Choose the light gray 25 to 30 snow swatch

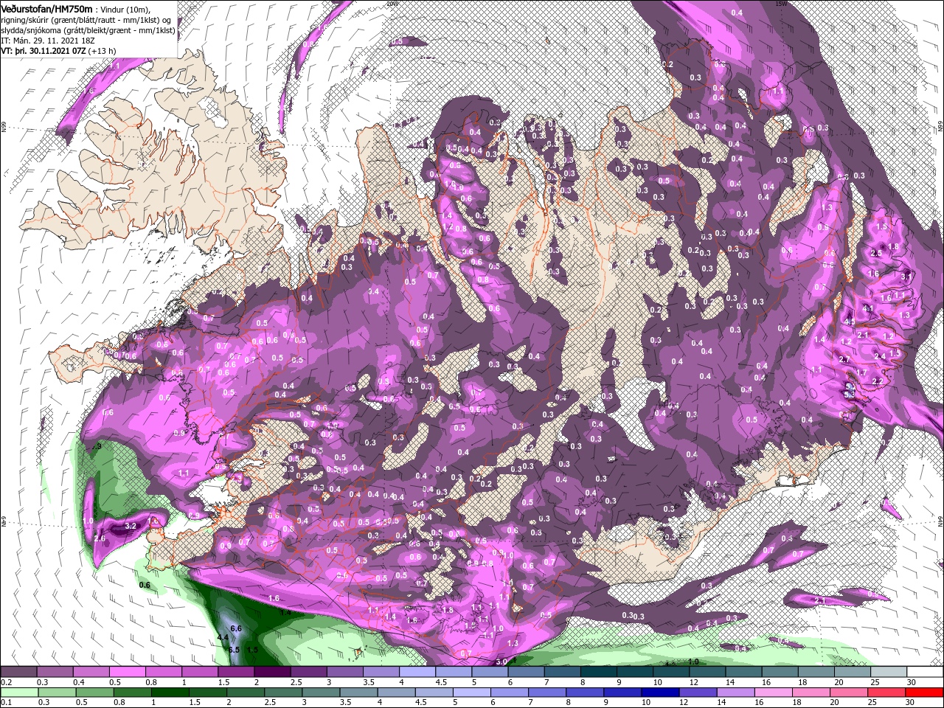888,672
